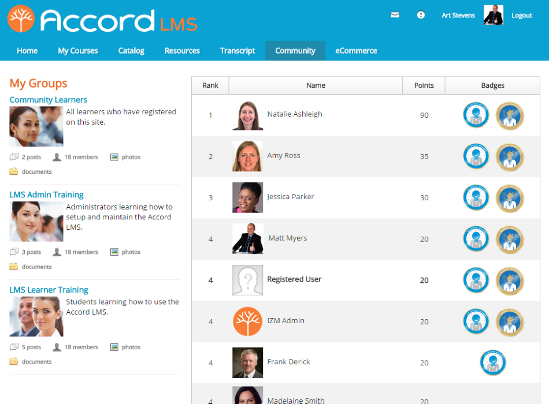Select the Community tab
This screenshot has height=404, width=549.
pos(295,51)
